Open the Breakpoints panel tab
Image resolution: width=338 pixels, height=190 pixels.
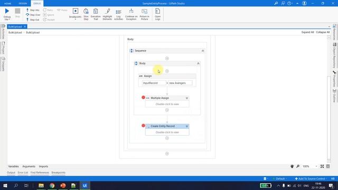59,173
